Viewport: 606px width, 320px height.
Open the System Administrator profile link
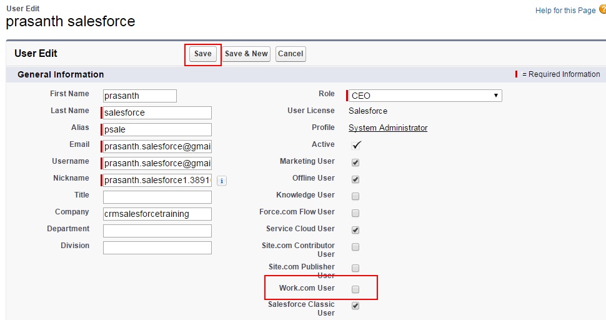coord(388,128)
